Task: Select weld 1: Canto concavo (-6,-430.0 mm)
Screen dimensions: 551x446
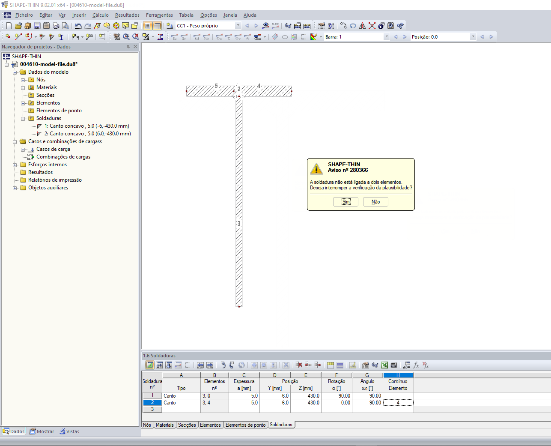Action: (x=87, y=126)
